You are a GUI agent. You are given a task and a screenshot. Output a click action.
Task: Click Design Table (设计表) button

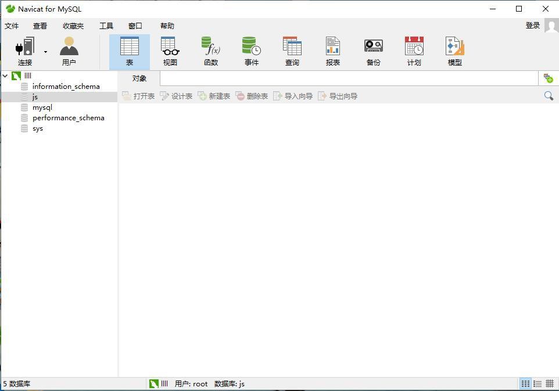[176, 96]
